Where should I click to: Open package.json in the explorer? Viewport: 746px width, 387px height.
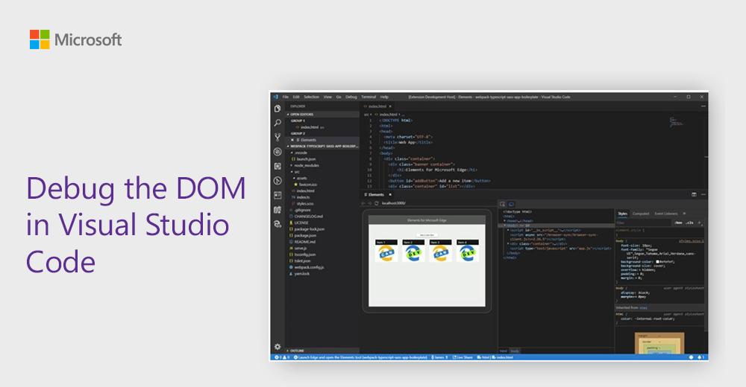pos(304,235)
